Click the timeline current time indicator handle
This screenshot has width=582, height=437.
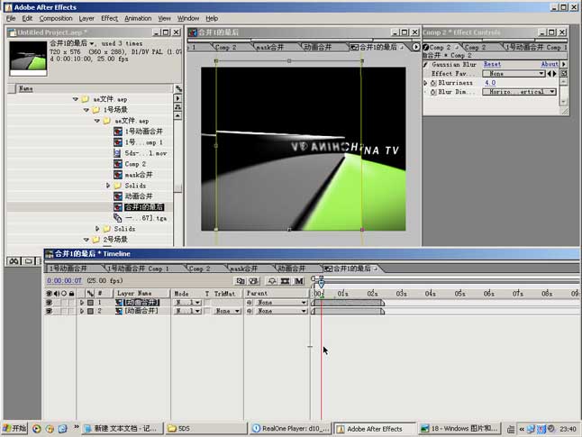322,284
